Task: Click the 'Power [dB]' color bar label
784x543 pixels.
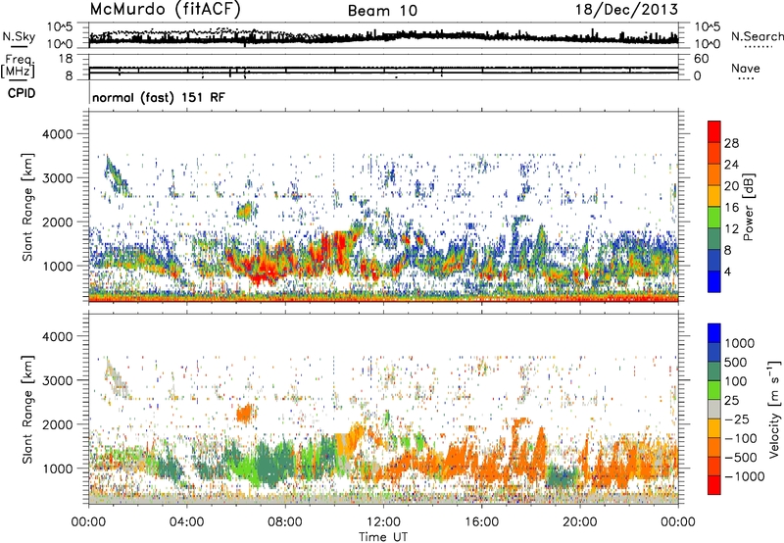Action: [748, 207]
